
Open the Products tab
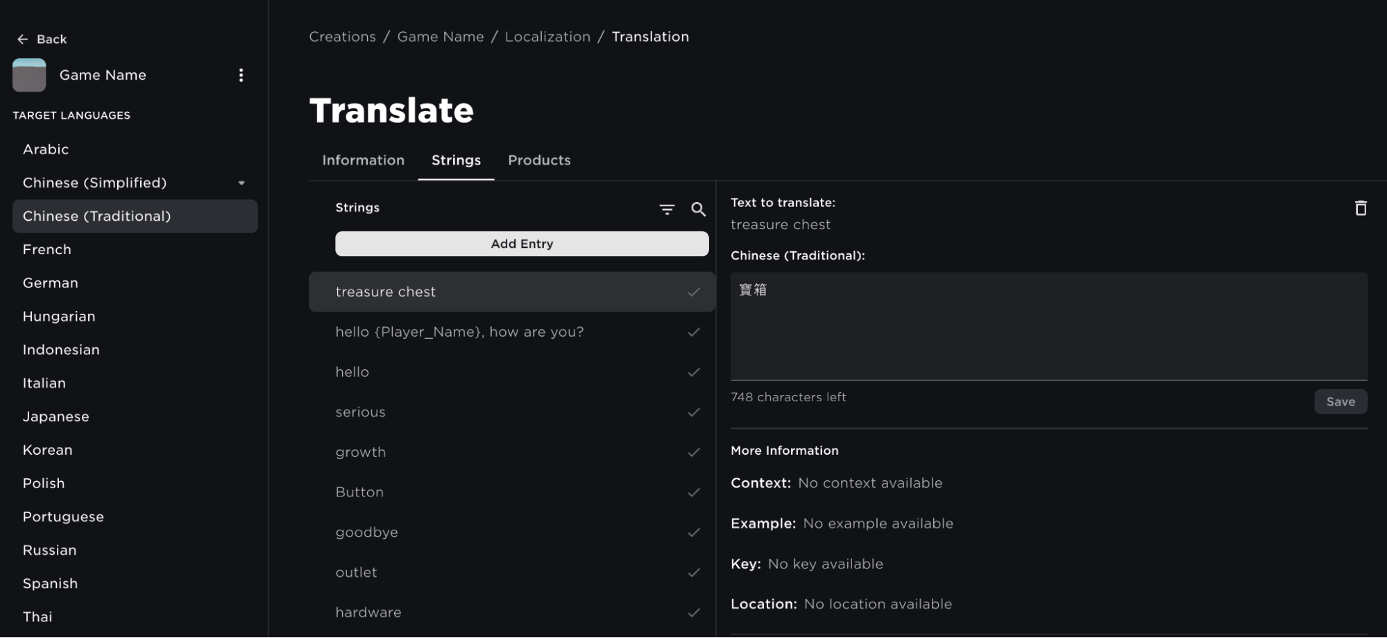(x=539, y=160)
